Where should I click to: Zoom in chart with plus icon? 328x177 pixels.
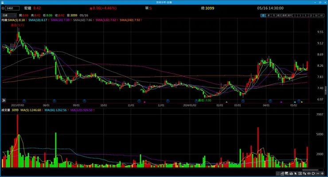coord(322,173)
